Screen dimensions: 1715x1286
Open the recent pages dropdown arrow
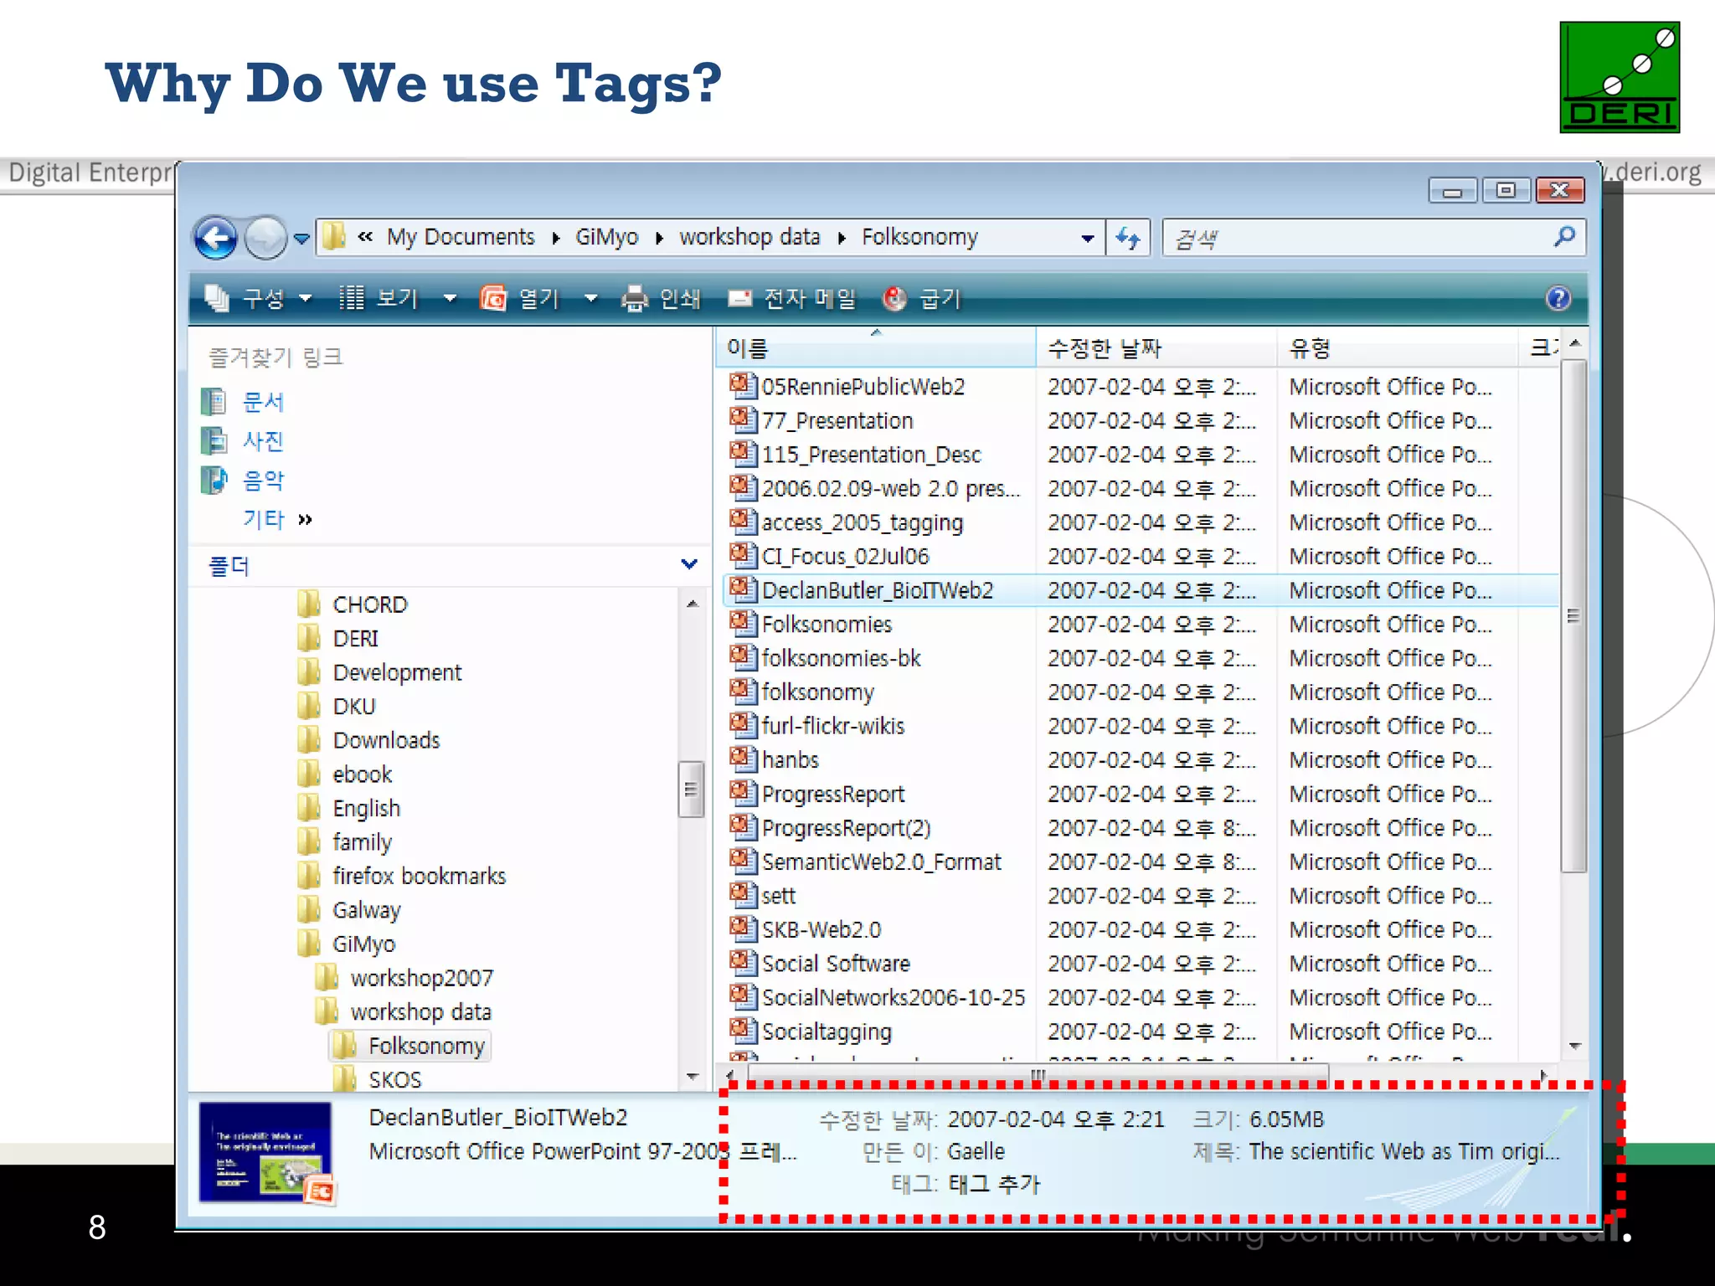pos(302,239)
